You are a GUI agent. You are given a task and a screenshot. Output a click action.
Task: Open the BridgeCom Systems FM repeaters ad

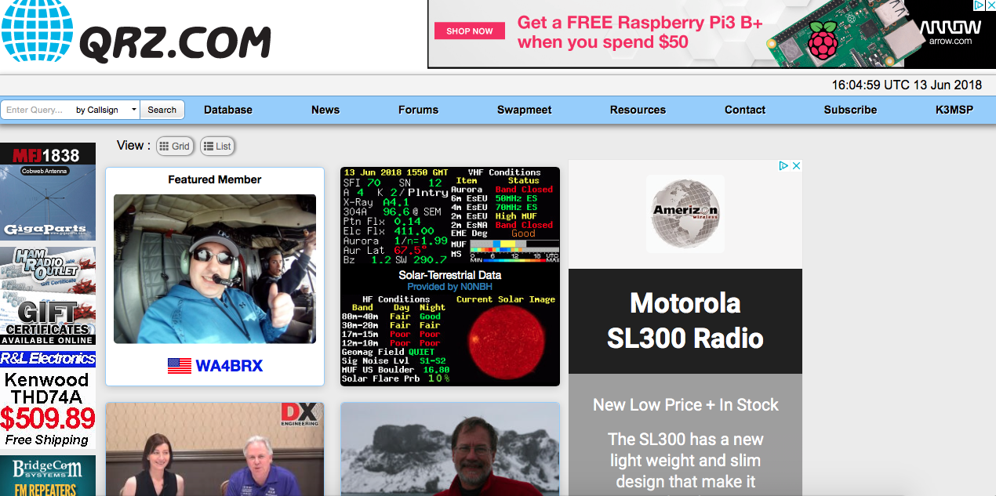point(48,476)
